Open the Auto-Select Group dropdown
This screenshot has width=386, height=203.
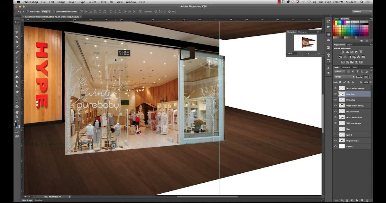coord(46,12)
